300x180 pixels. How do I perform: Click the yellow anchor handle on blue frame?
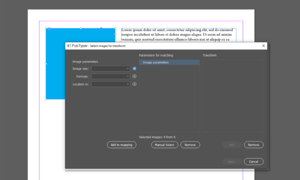[115, 34]
